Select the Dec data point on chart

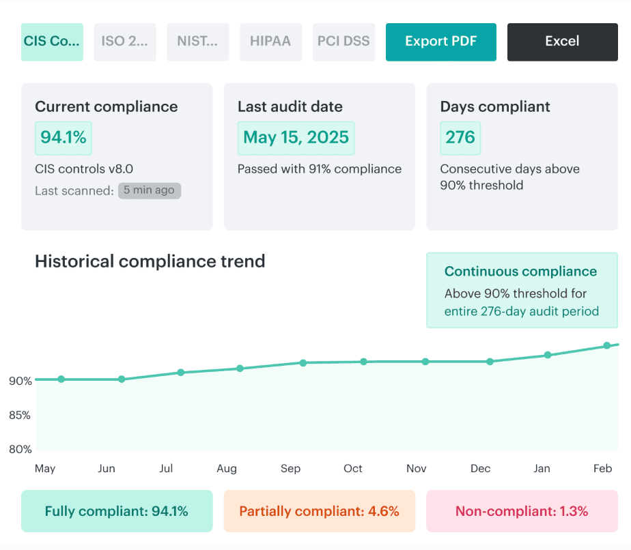click(x=490, y=362)
